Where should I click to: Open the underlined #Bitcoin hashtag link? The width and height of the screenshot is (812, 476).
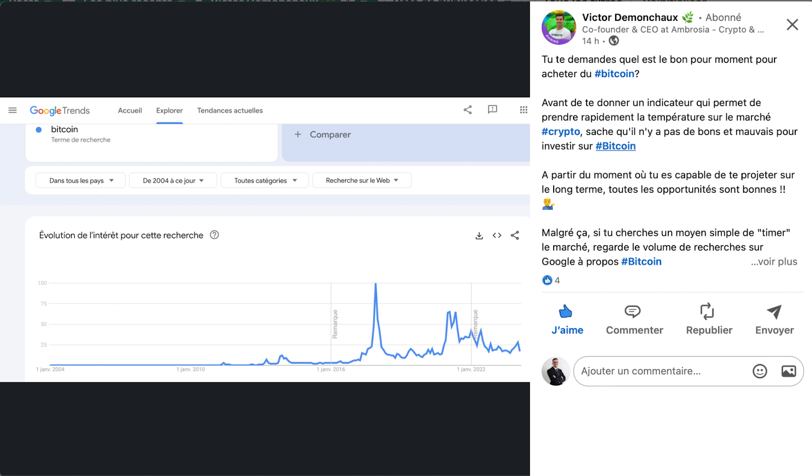click(616, 146)
